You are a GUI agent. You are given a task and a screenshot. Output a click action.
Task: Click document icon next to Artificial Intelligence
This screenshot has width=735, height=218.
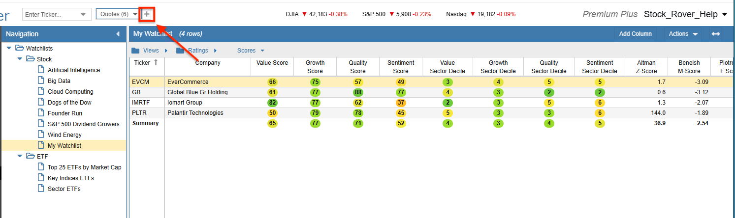click(41, 70)
